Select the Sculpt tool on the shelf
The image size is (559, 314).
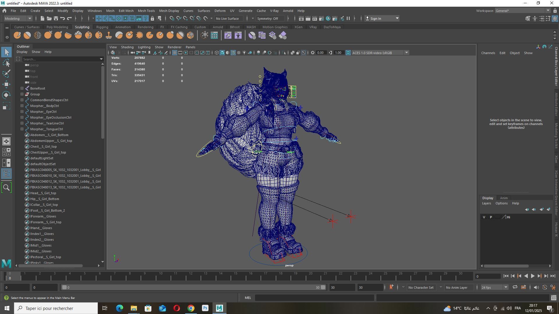(17, 35)
